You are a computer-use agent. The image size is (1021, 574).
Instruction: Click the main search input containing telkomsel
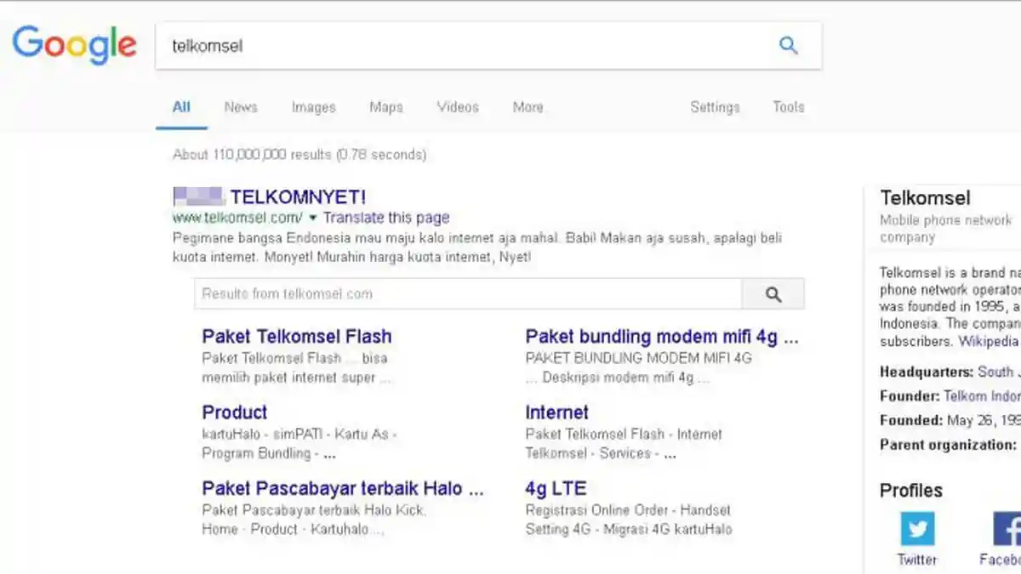pyautogui.click(x=340, y=46)
